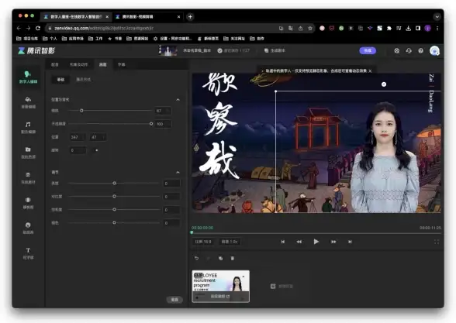Open the user avatar menu

[434, 50]
